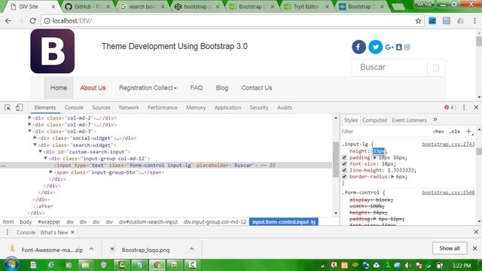This screenshot has width=482, height=271.
Task: Collapse the col-md-3 div node
Action: [29, 131]
